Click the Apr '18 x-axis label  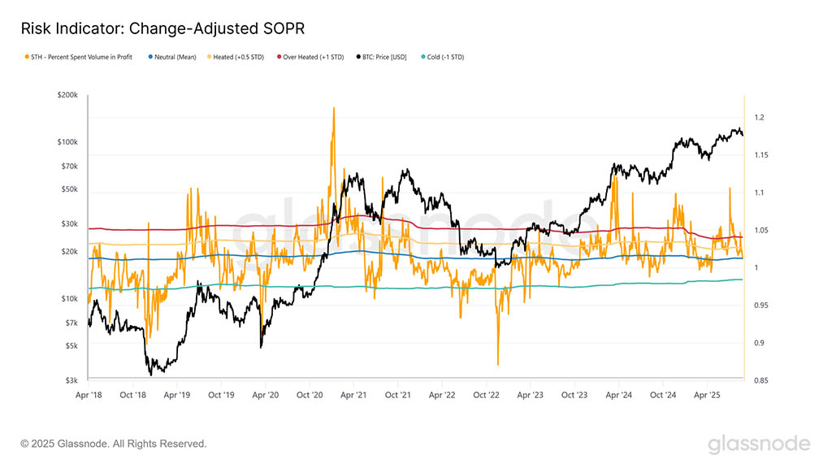click(89, 395)
